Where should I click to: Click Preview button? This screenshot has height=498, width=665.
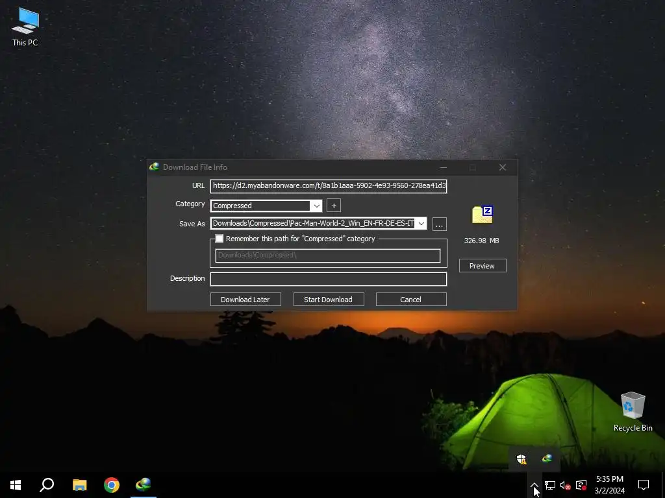pyautogui.click(x=483, y=266)
